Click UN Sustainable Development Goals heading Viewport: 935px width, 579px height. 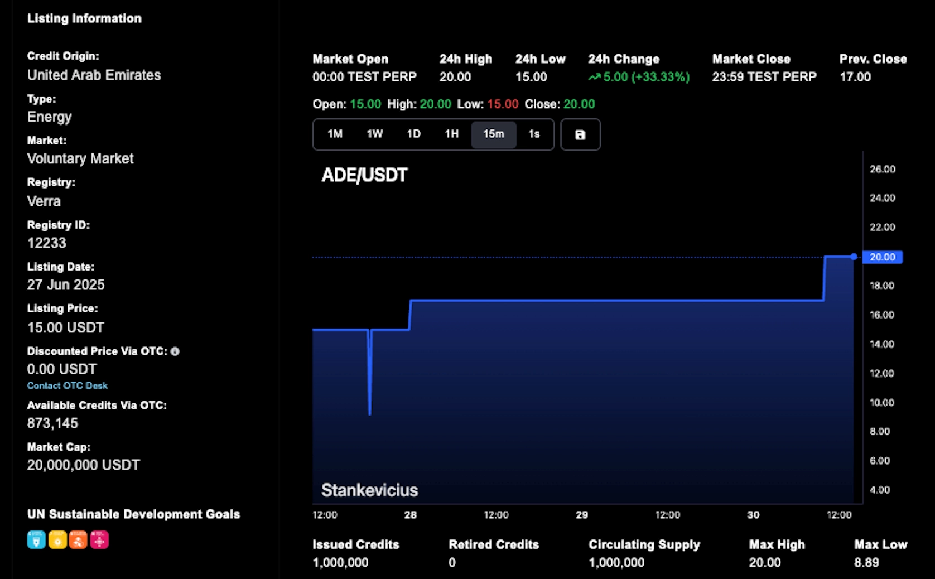(134, 514)
